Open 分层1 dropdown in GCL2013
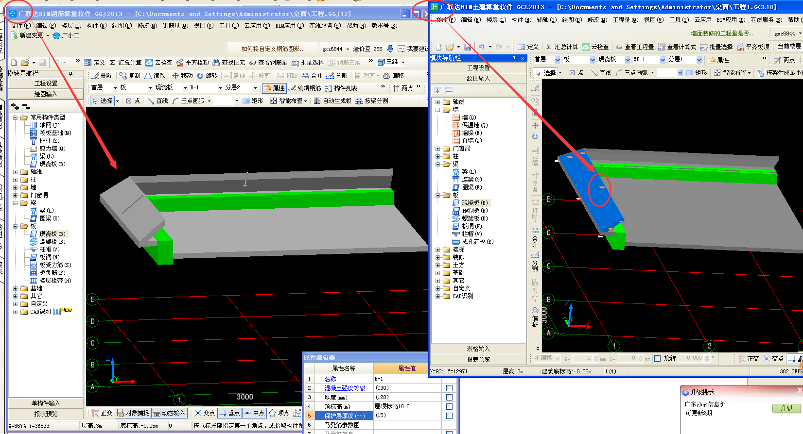Image resolution: width=803 pixels, height=434 pixels. tap(699, 60)
